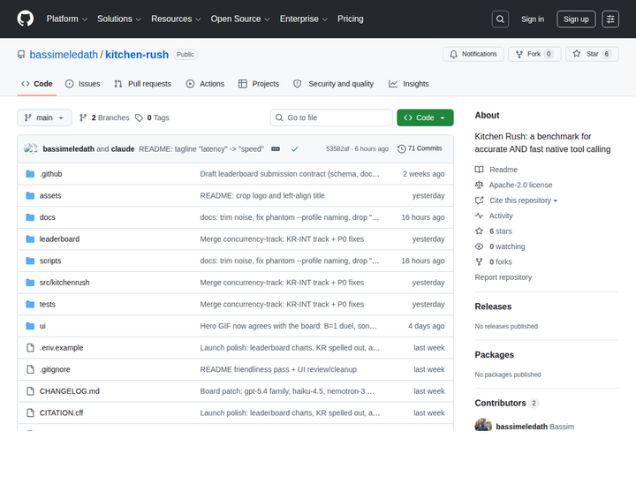Open the bassimeledath owner link
This screenshot has width=636, height=477.
point(64,55)
